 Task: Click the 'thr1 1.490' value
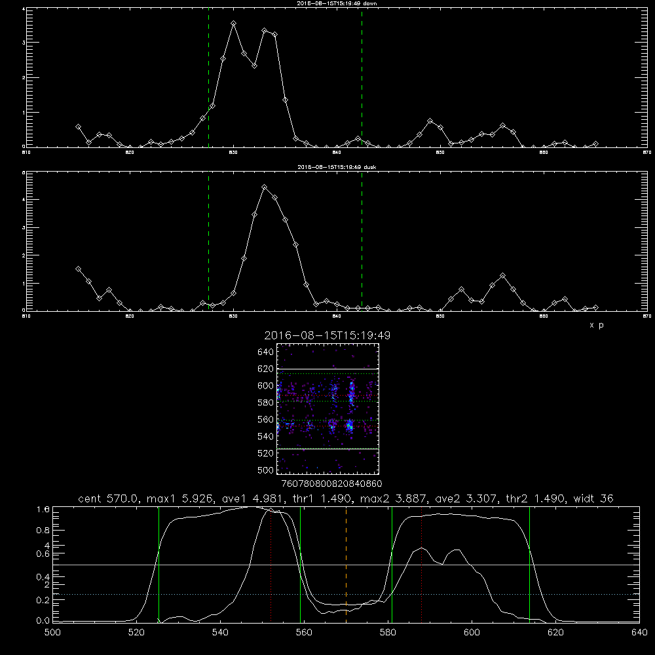(x=322, y=498)
